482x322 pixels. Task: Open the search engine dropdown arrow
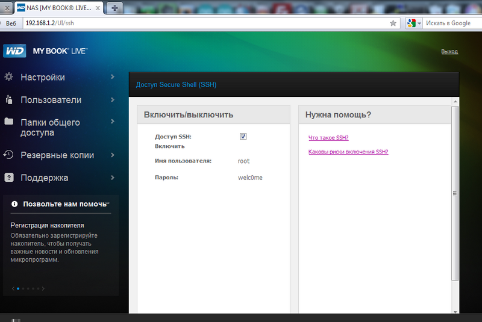[419, 23]
